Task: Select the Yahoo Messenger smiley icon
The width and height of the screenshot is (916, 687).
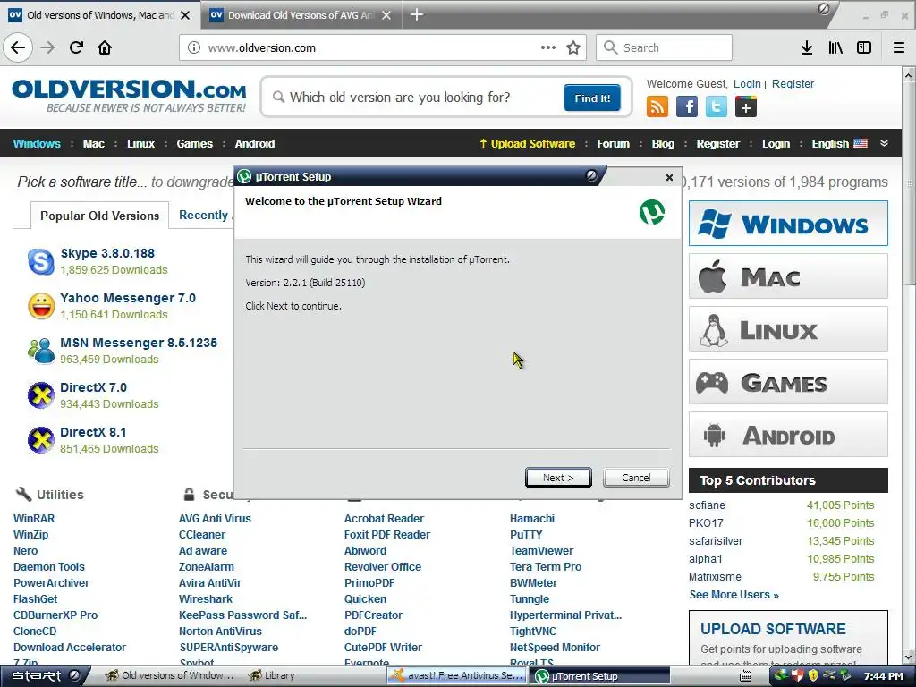Action: (x=41, y=306)
